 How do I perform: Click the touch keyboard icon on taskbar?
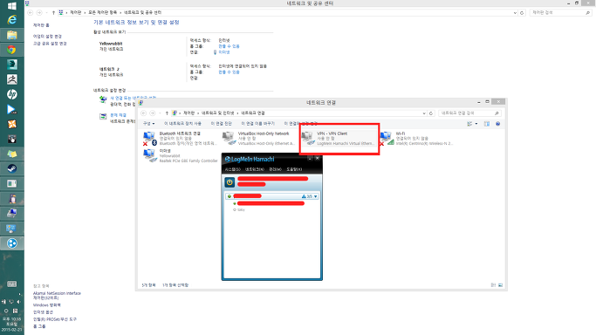tap(12, 284)
